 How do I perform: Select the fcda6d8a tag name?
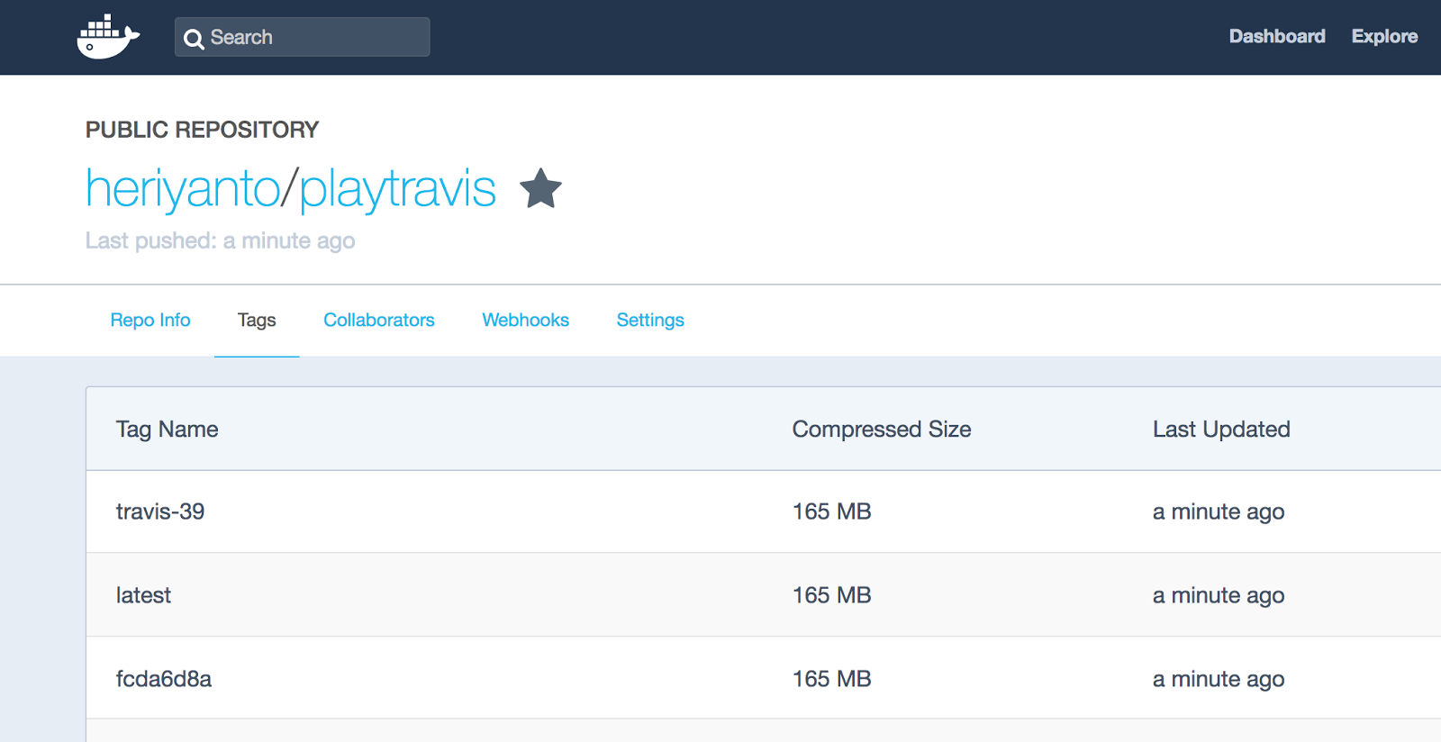164,679
